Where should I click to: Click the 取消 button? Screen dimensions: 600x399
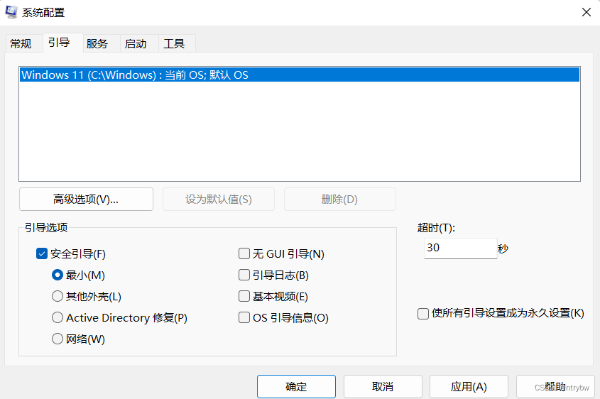pyautogui.click(x=383, y=387)
